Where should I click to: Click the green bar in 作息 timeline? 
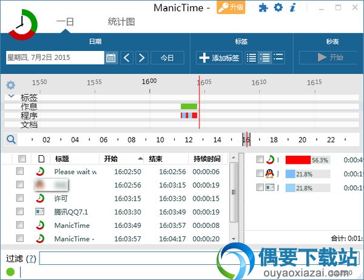pyautogui.click(x=189, y=106)
